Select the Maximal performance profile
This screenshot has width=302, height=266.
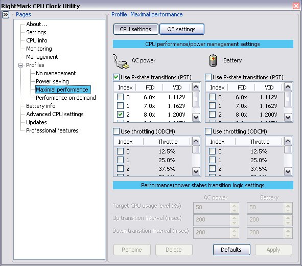(63, 90)
